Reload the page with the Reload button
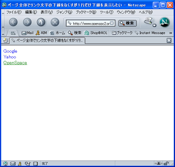The image size is (175, 167). (x=41, y=22)
